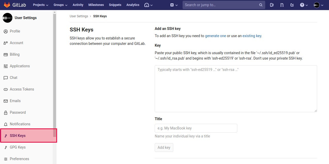Click the Account icon in sidebar
The image size is (329, 164).
coord(6,43)
